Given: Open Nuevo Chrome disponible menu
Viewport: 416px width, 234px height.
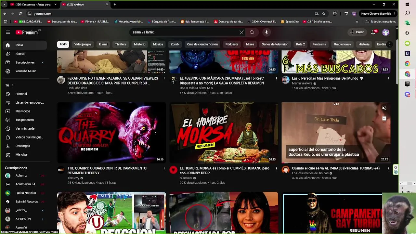Looking at the screenshot, I should (379, 14).
